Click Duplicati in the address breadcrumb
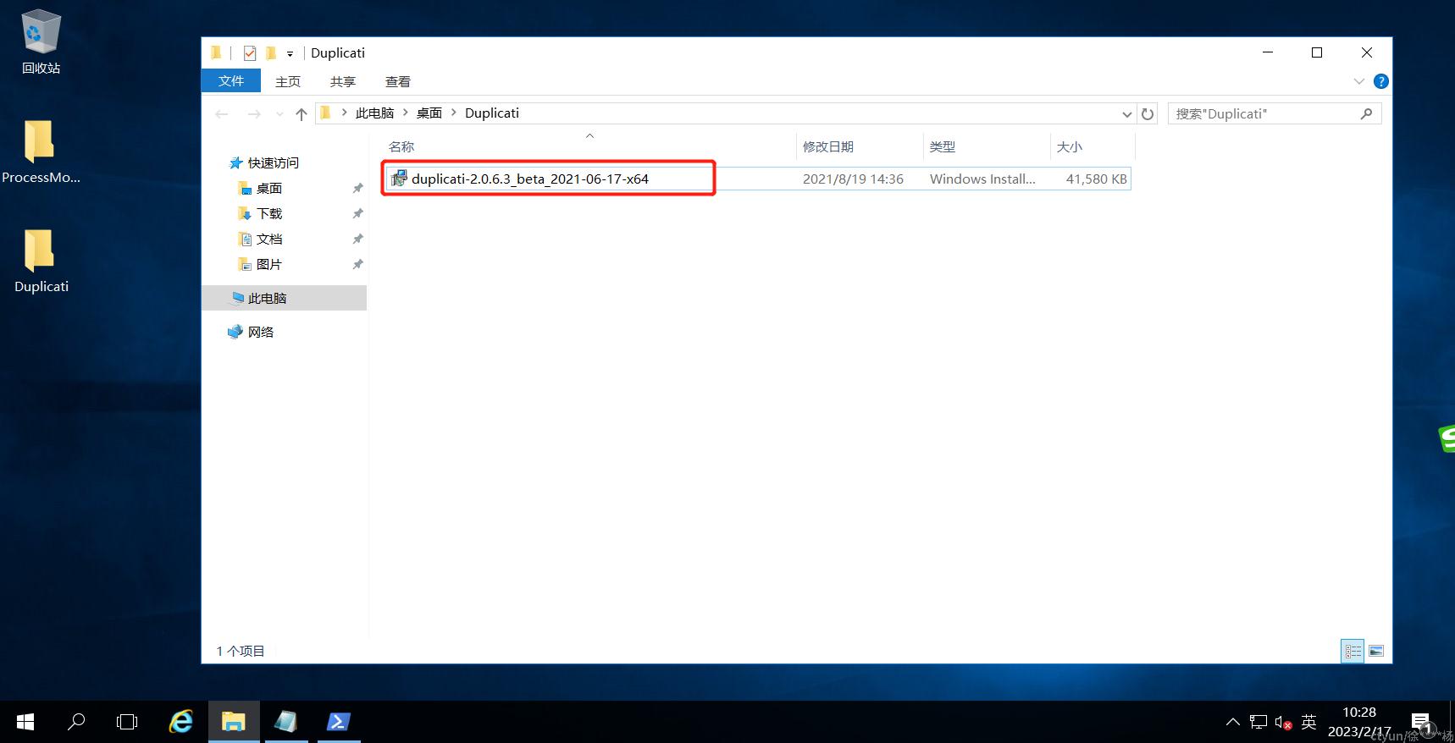The height and width of the screenshot is (743, 1455). pos(492,113)
